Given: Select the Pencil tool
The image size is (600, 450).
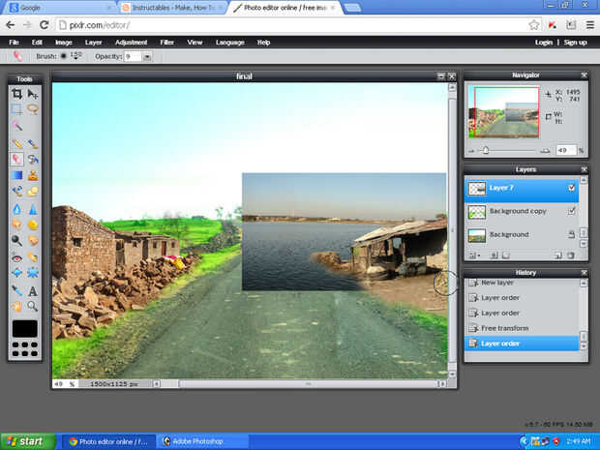Looking at the screenshot, I should 16,143.
